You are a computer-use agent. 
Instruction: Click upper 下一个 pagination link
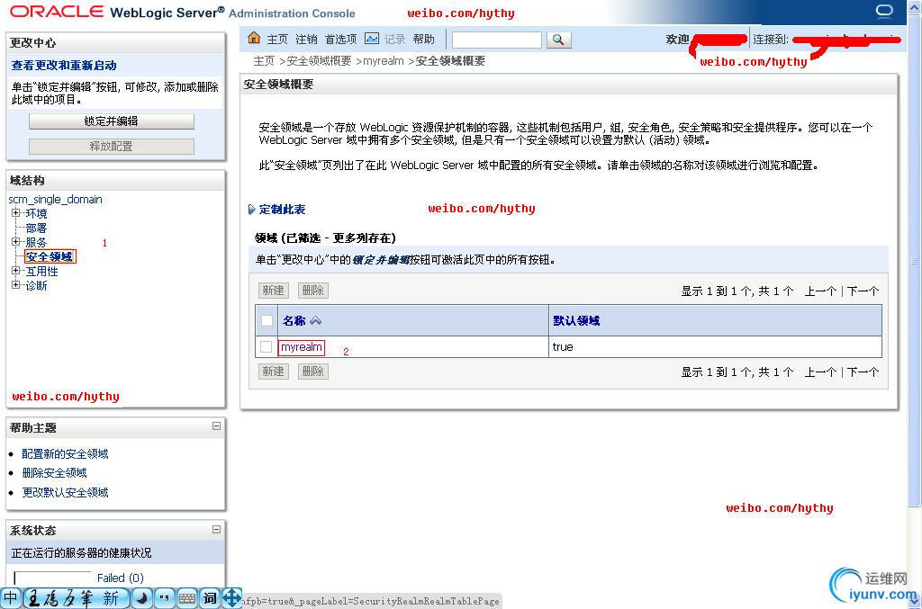pos(863,291)
